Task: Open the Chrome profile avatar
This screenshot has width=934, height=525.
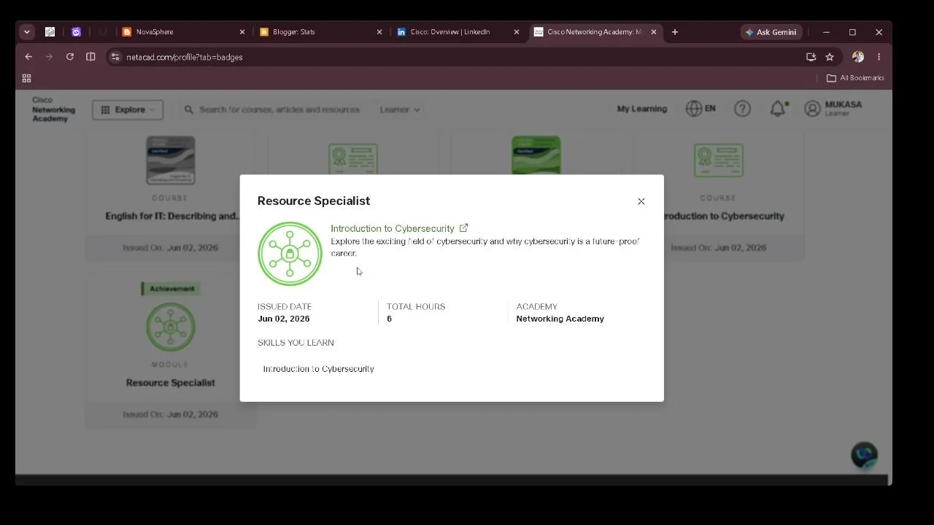Action: [x=858, y=57]
